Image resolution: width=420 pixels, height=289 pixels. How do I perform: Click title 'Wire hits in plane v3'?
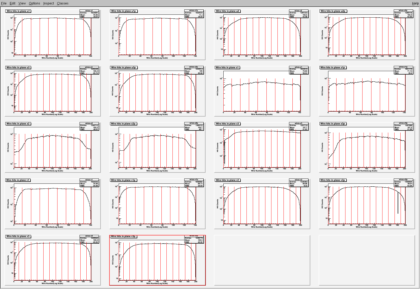point(18,237)
